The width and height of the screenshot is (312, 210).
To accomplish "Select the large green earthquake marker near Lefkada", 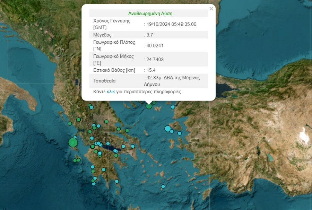I will click(x=73, y=142).
